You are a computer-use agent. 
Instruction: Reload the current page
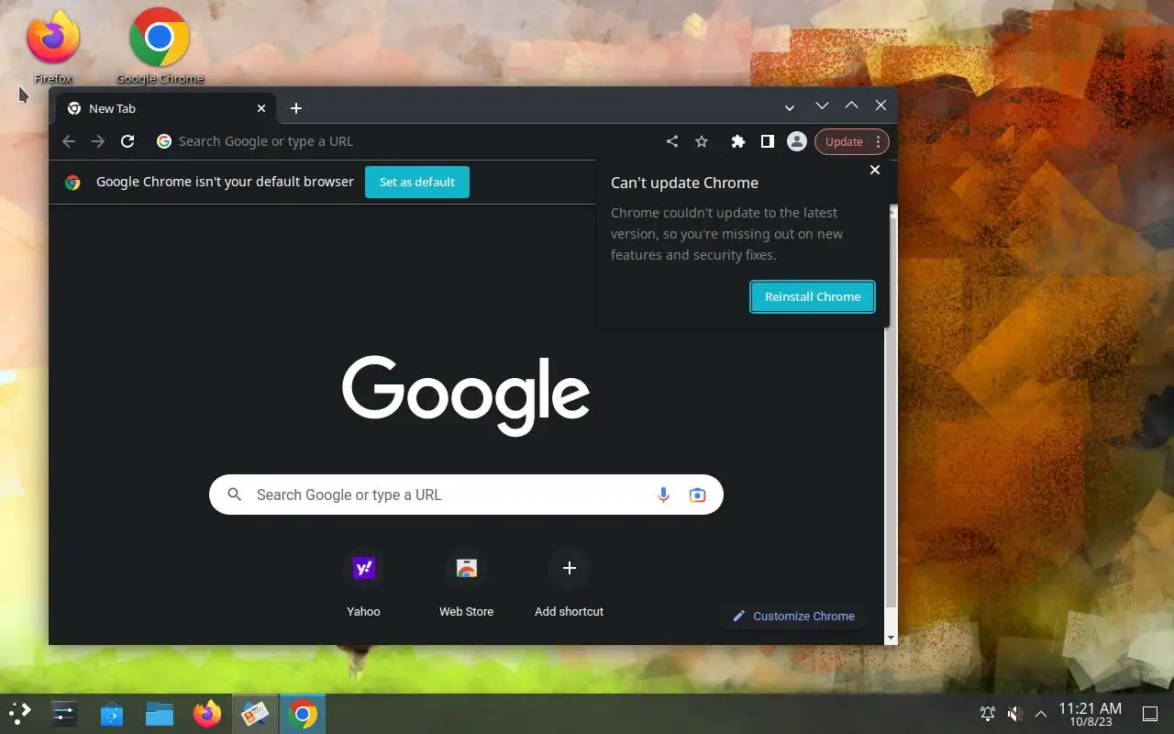pyautogui.click(x=127, y=141)
